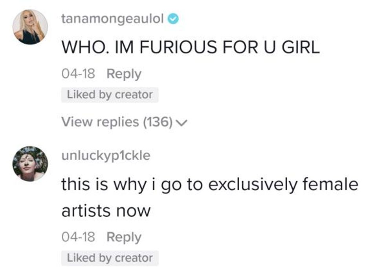Click the 04-18 date on tanamongeaulol's comment
This screenshot has height=272, width=385.
point(79,74)
